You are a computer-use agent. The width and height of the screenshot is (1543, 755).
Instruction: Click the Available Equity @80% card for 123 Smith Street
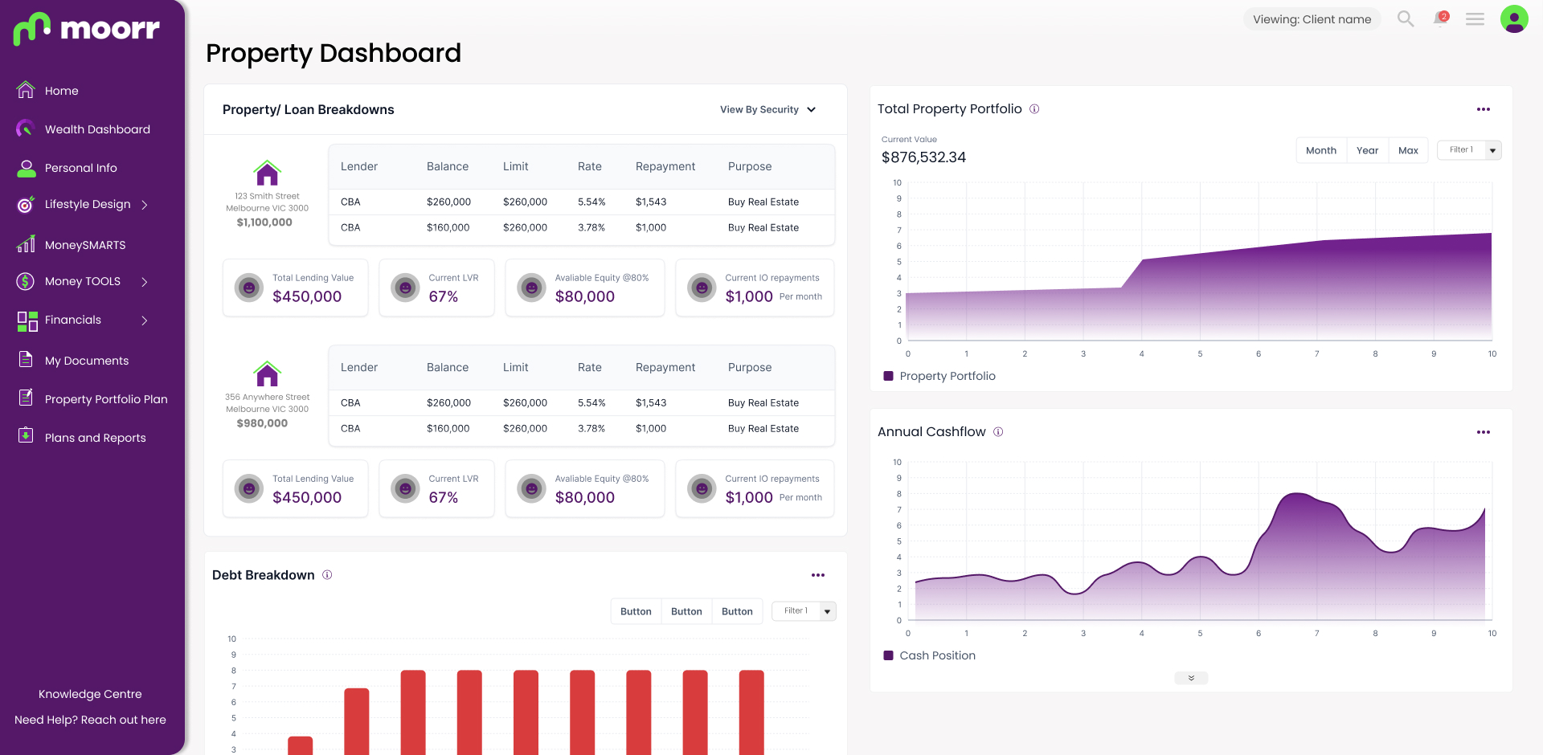585,288
